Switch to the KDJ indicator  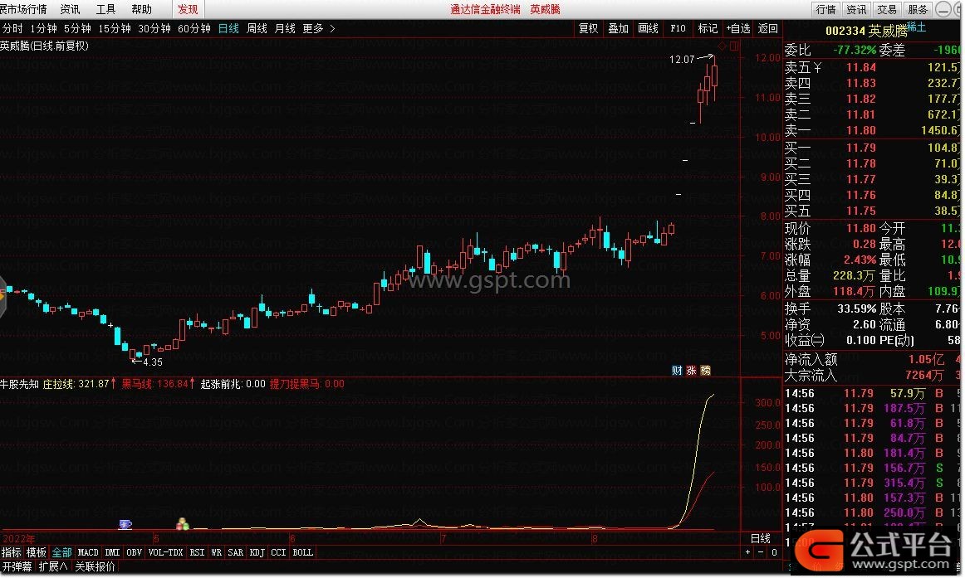[257, 552]
